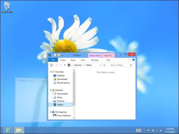
Task: Open the Manage tab under Library Tools
Action: [x=95, y=60]
